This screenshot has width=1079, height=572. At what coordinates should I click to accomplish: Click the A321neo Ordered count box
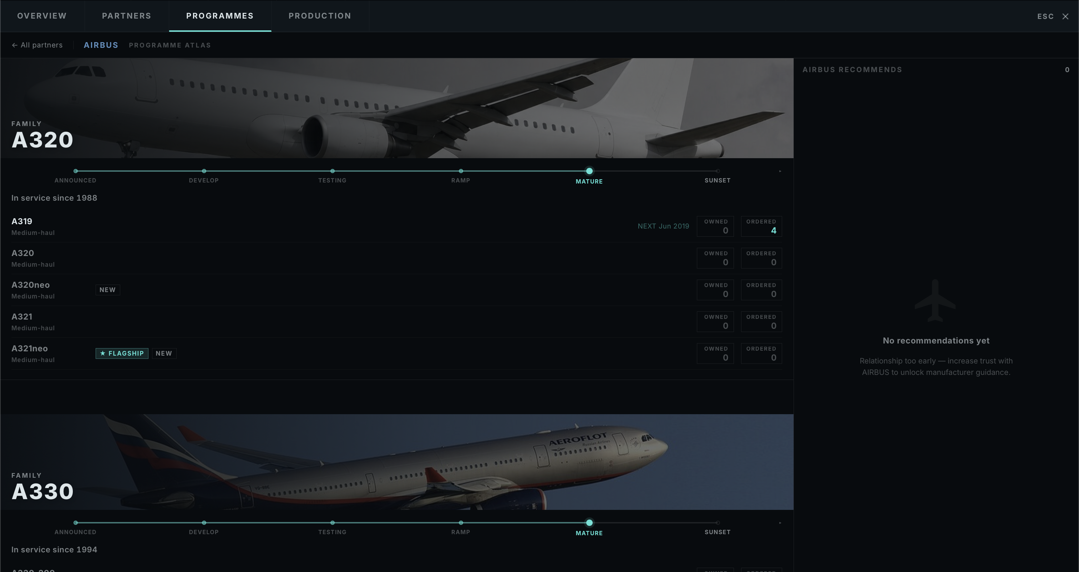pos(761,354)
